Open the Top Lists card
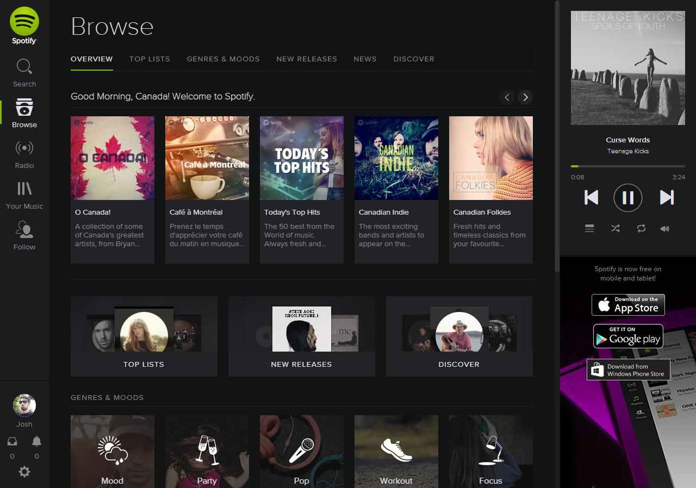696x488 pixels. pos(144,336)
